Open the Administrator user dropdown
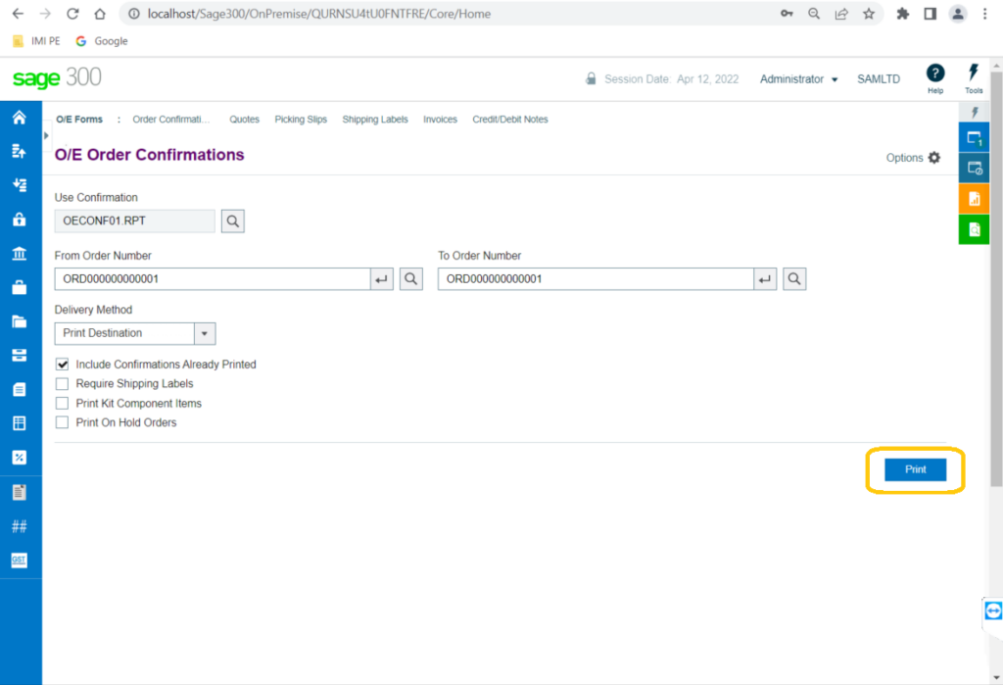This screenshot has width=1003, height=685. pyautogui.click(x=799, y=79)
